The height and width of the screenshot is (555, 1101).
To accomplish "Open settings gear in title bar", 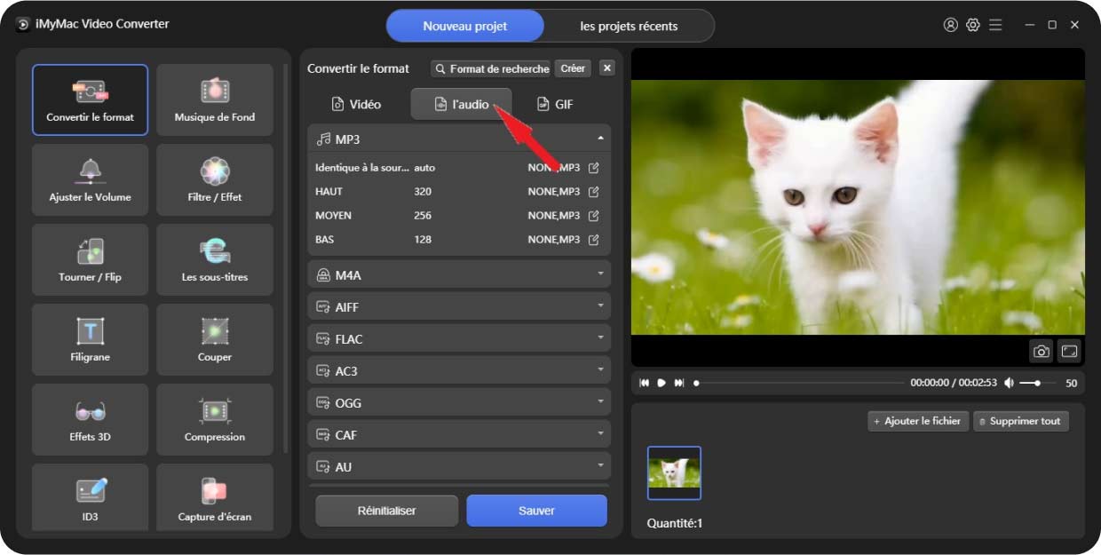I will coord(973,25).
